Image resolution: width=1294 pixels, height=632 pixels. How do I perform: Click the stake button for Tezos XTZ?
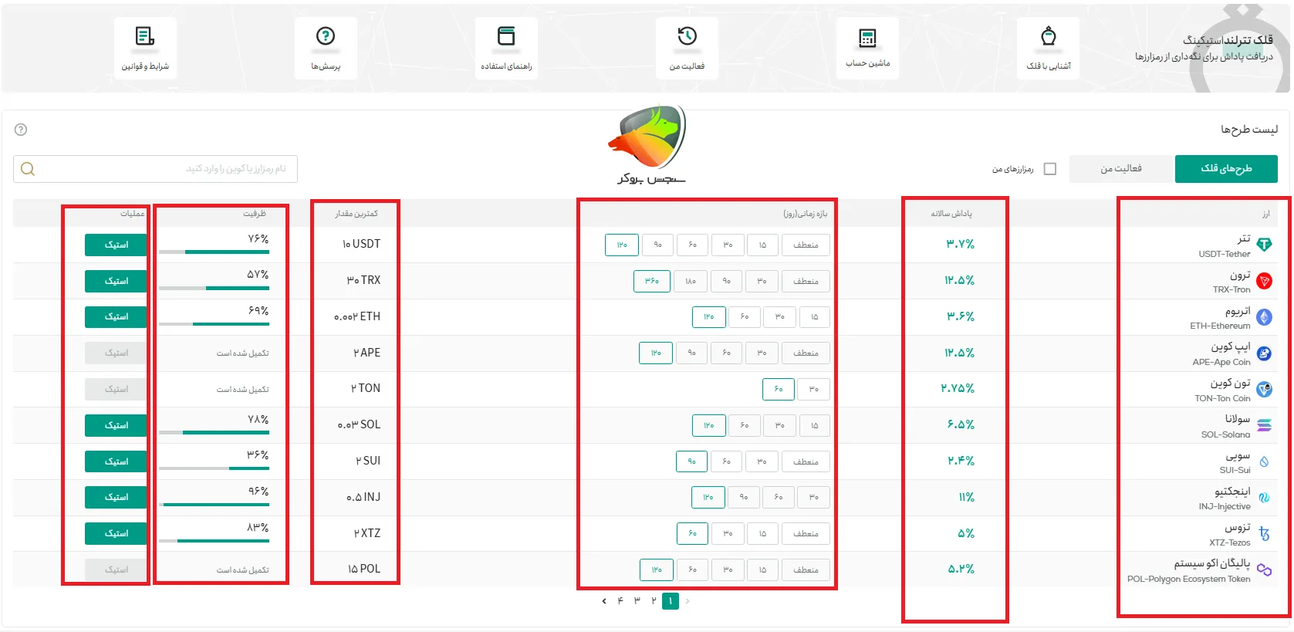pyautogui.click(x=116, y=533)
